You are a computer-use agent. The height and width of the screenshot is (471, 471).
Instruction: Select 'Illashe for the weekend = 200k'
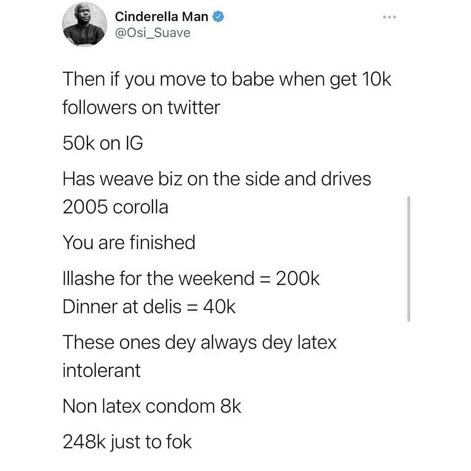[x=191, y=278]
